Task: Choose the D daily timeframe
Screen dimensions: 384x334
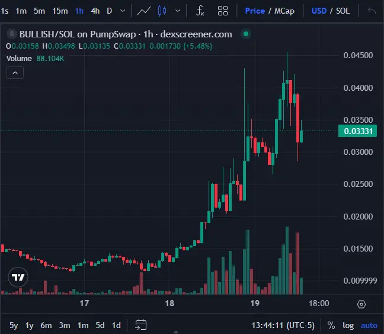Action: (x=110, y=11)
